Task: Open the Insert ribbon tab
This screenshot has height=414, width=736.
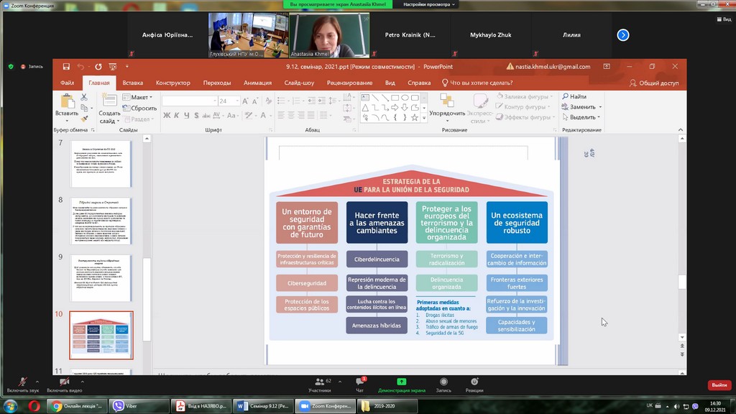Action: tap(132, 83)
